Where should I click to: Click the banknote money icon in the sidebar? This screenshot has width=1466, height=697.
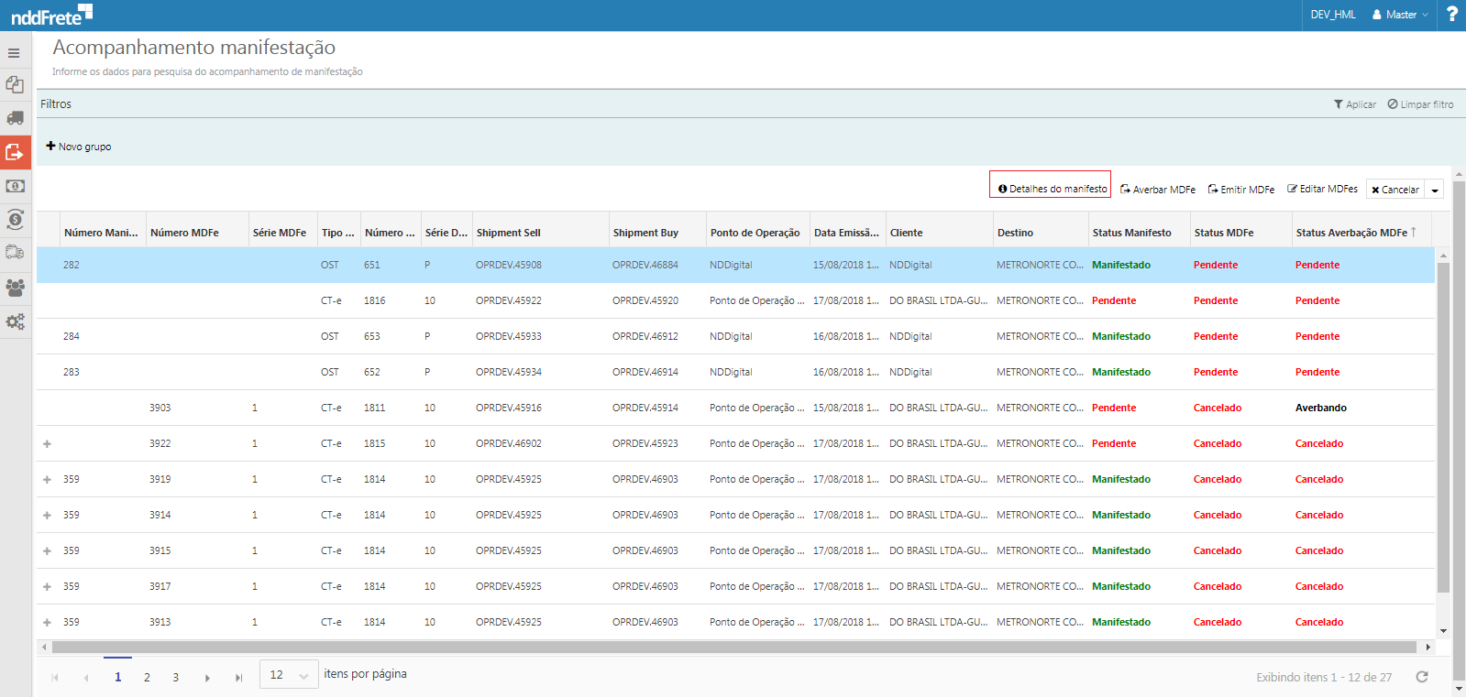tap(15, 186)
